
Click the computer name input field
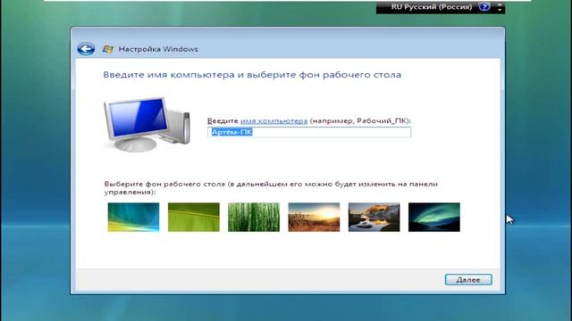[x=309, y=132]
